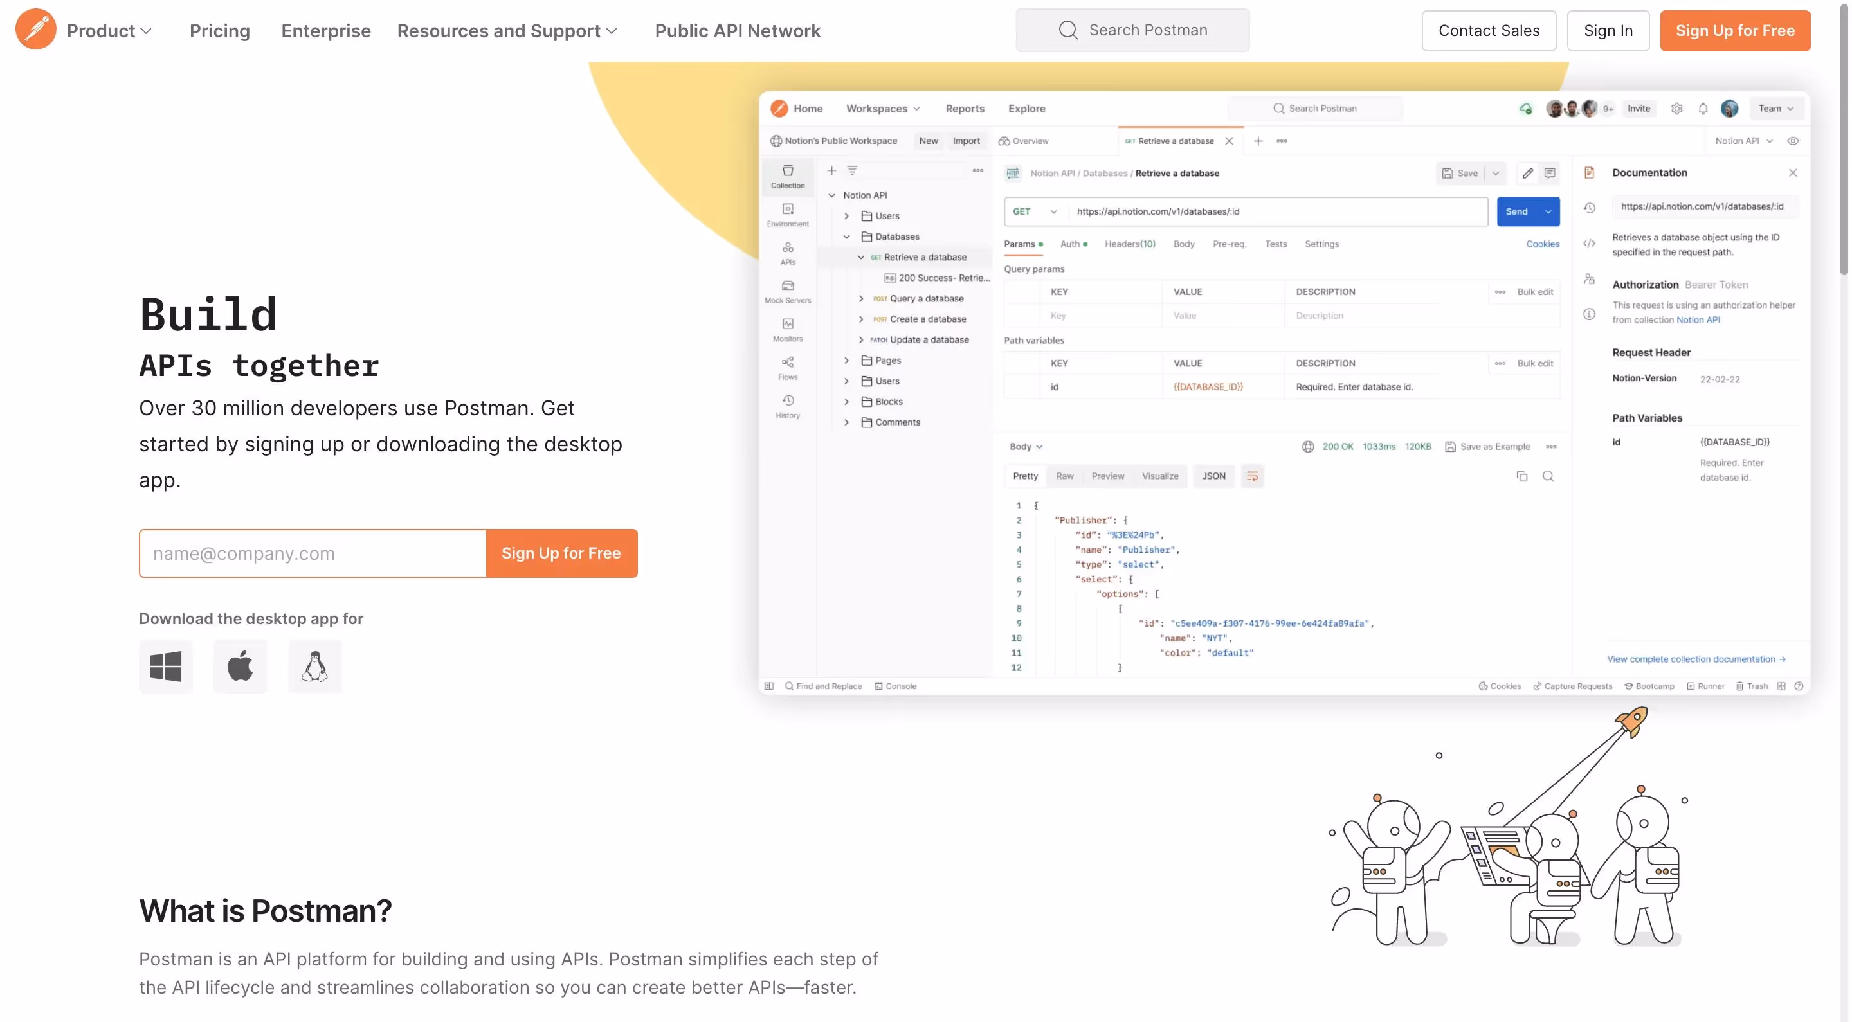This screenshot has height=1022, width=1852.
Task: Expand the Pages folder in tree
Action: click(x=846, y=360)
